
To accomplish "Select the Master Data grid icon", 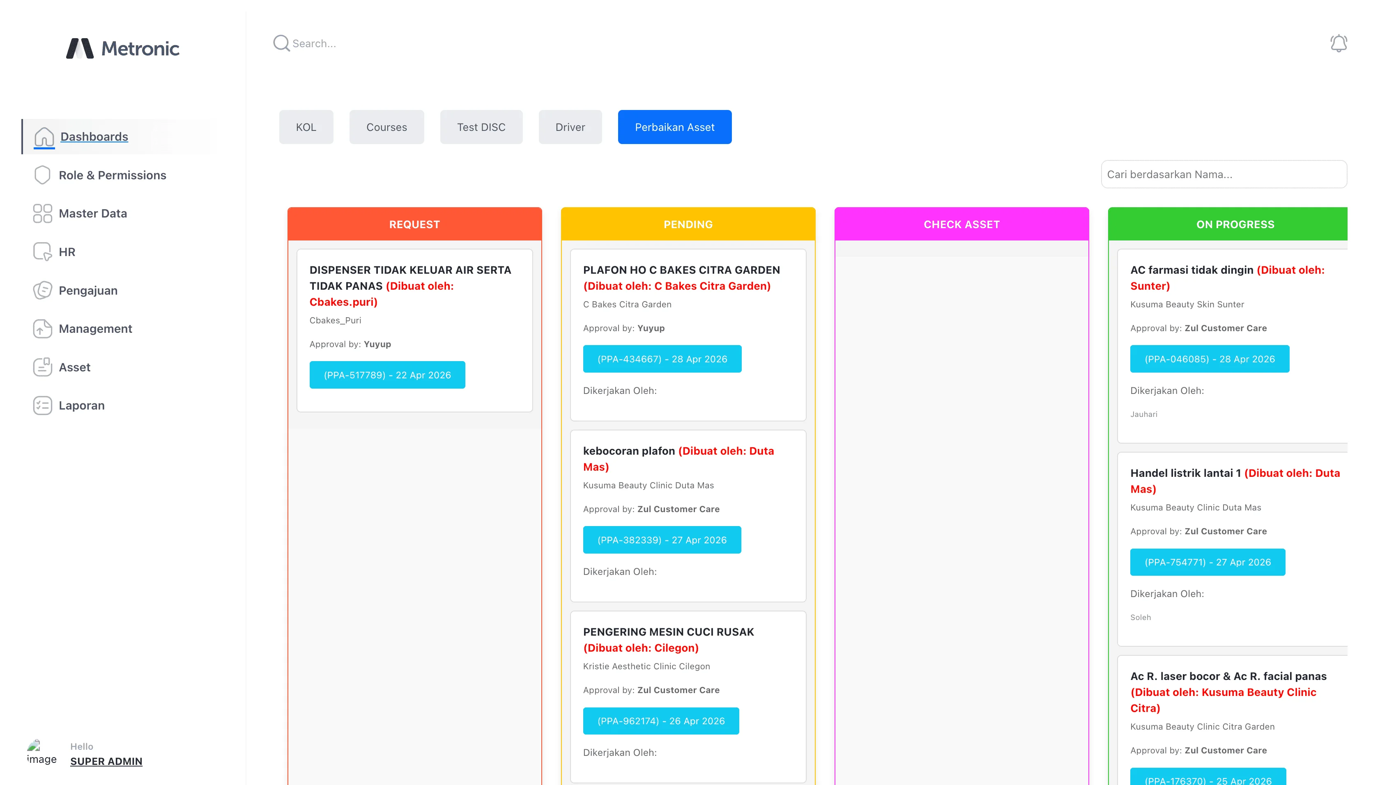I will tap(42, 213).
